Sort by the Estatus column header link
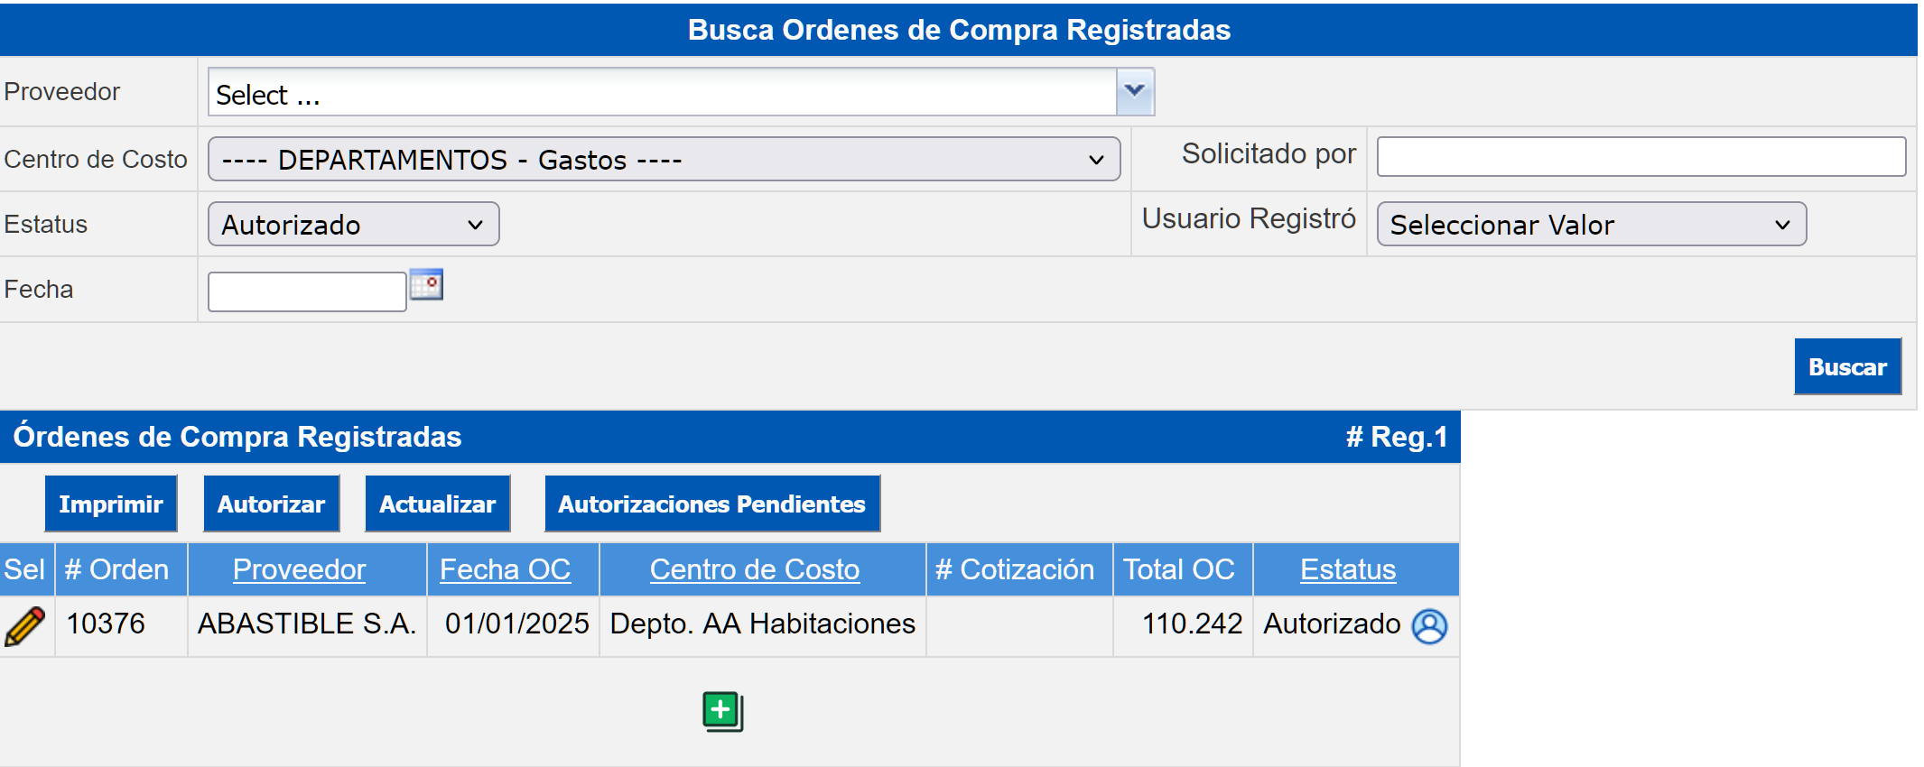This screenshot has width=1924, height=767. [x=1347, y=569]
